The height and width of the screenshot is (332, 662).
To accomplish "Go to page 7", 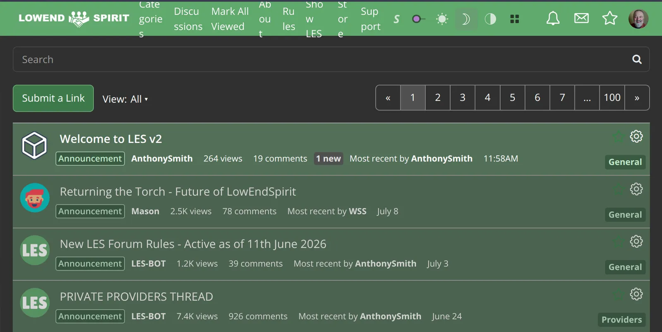I will [562, 98].
